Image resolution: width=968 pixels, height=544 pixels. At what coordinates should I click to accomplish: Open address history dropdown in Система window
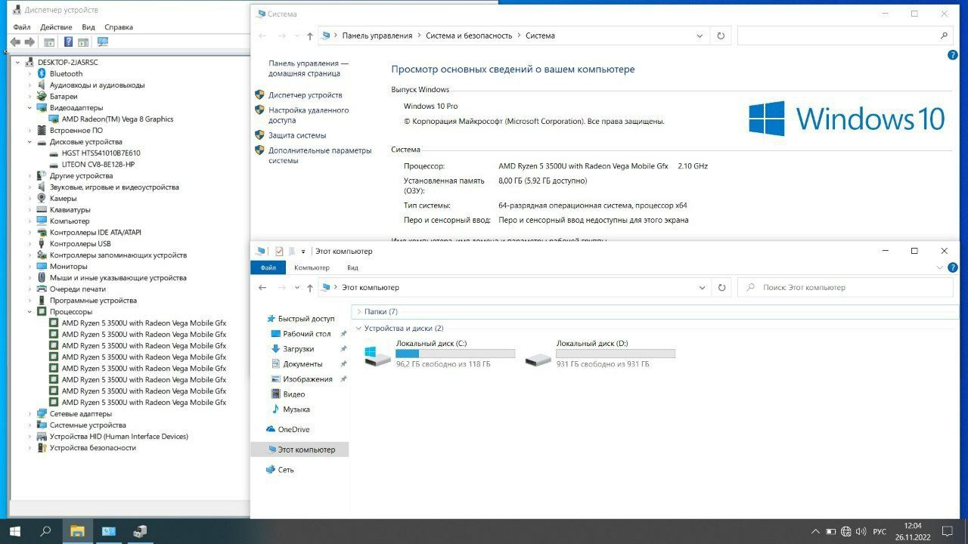700,36
